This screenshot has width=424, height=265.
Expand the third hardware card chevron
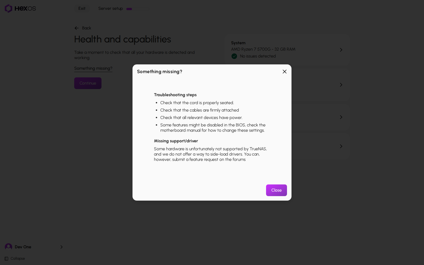(x=341, y=117)
